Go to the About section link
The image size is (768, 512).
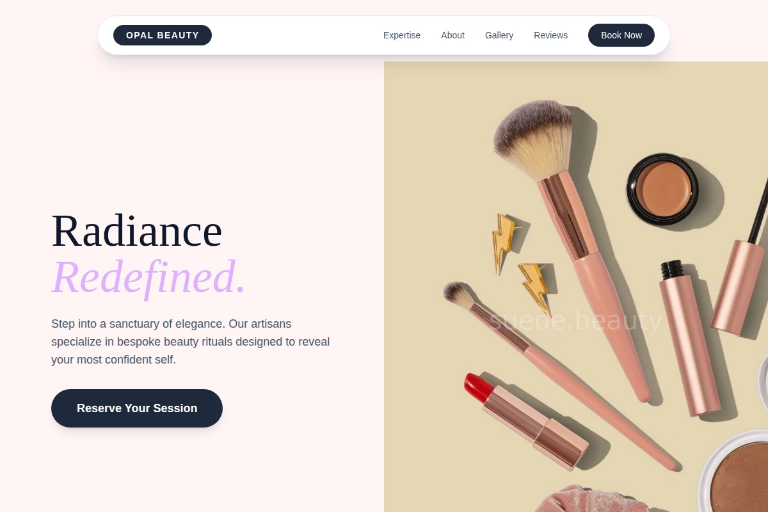coord(452,35)
